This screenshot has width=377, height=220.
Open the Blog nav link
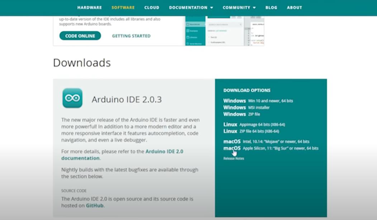(x=271, y=8)
